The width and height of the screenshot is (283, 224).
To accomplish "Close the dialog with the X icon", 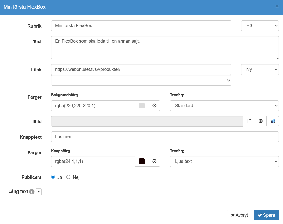I will click(x=277, y=6).
